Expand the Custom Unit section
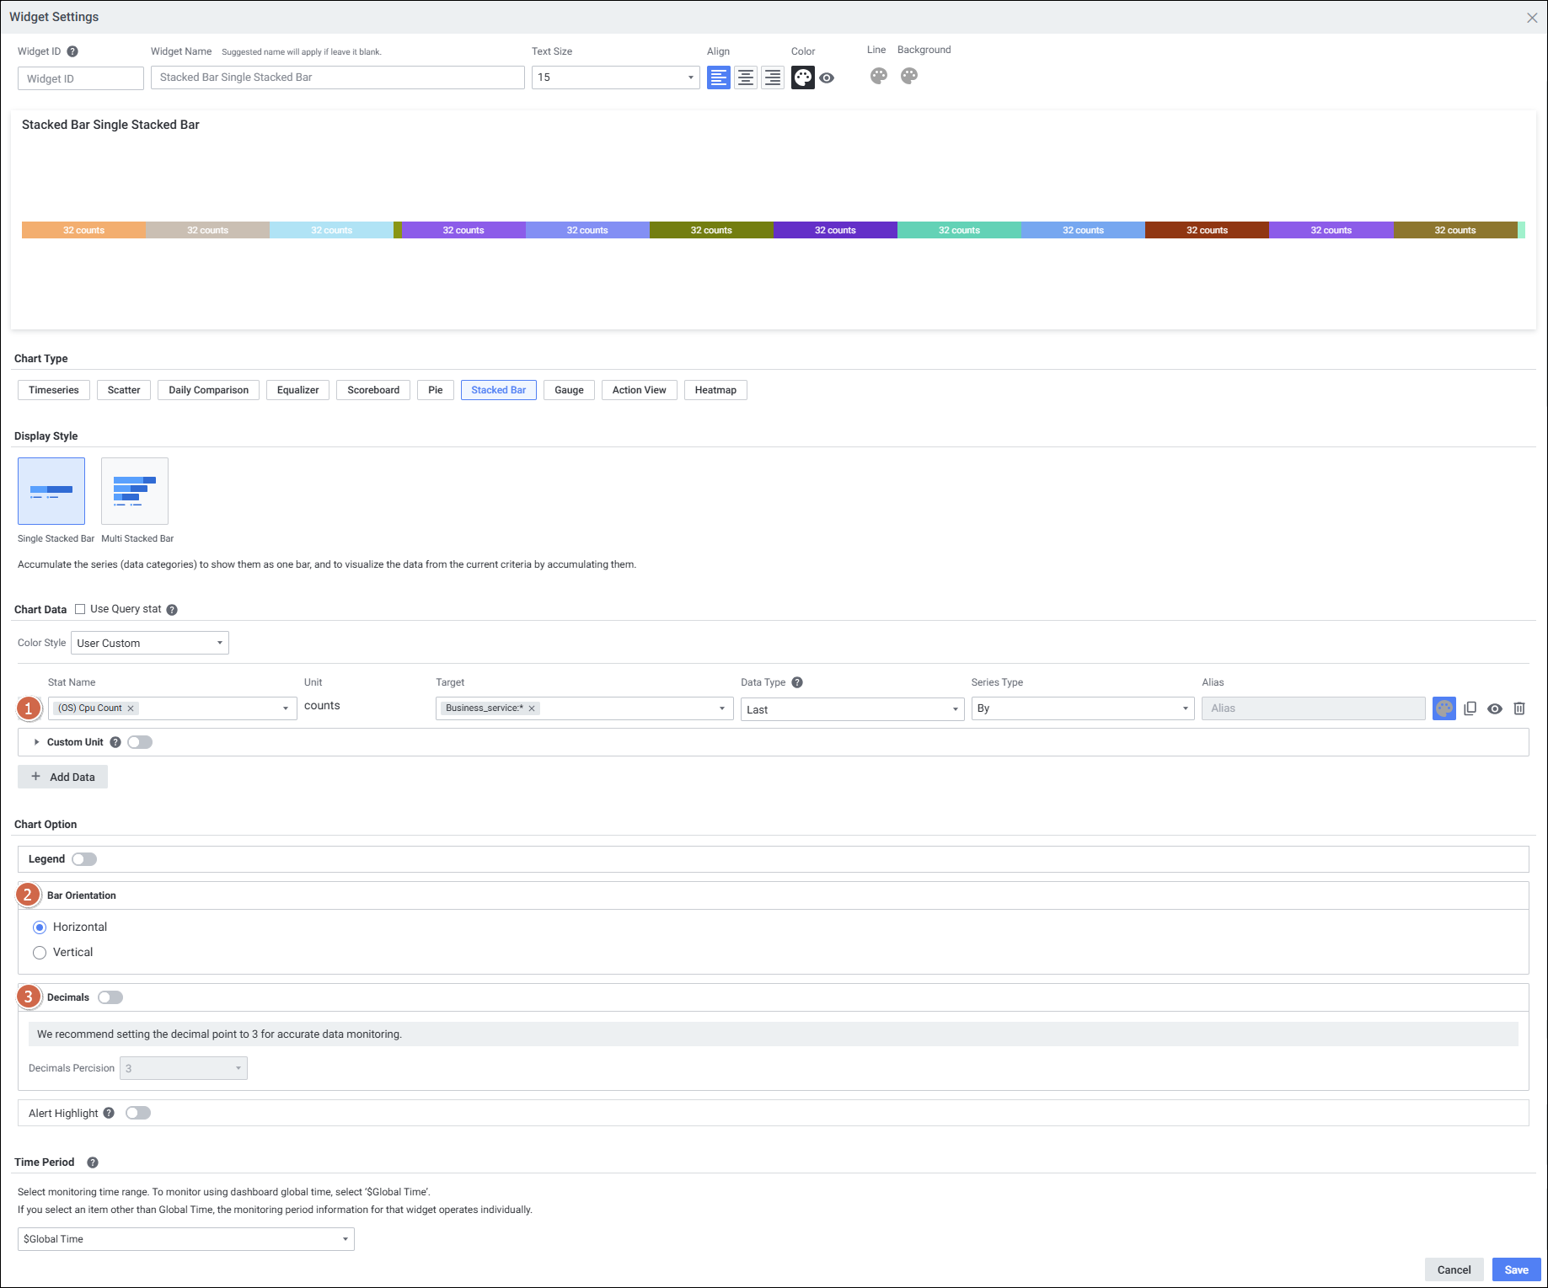1548x1288 pixels. tap(36, 742)
